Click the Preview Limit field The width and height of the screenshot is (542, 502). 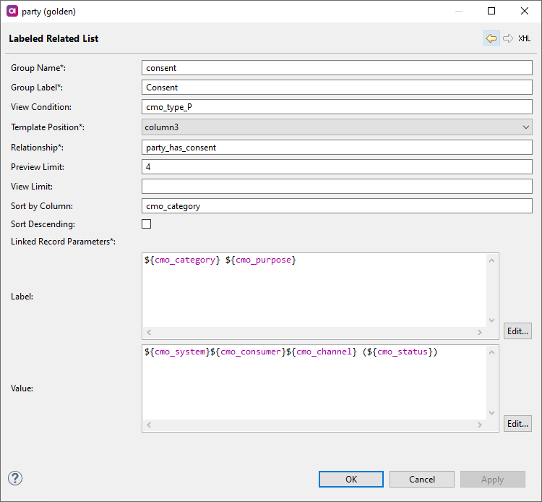coord(337,166)
